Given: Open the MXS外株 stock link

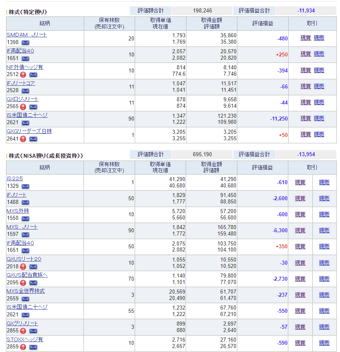Looking at the screenshot, I should pyautogui.click(x=18, y=211).
